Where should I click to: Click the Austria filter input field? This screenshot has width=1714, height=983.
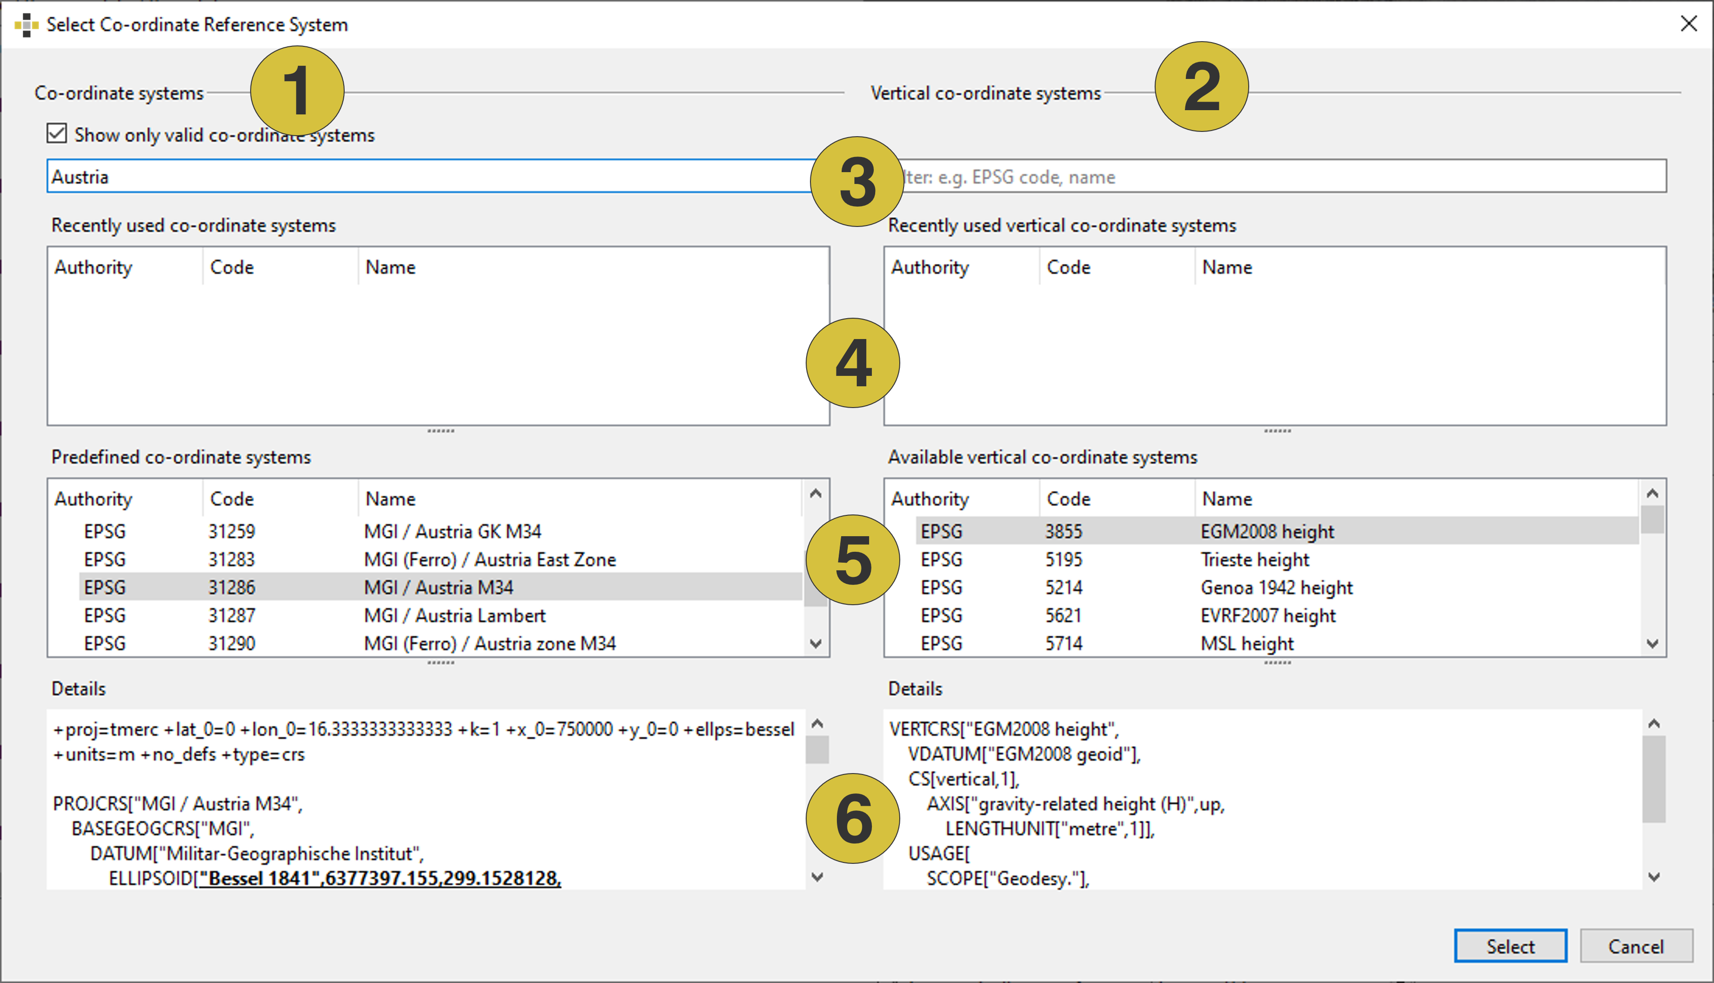(x=432, y=176)
